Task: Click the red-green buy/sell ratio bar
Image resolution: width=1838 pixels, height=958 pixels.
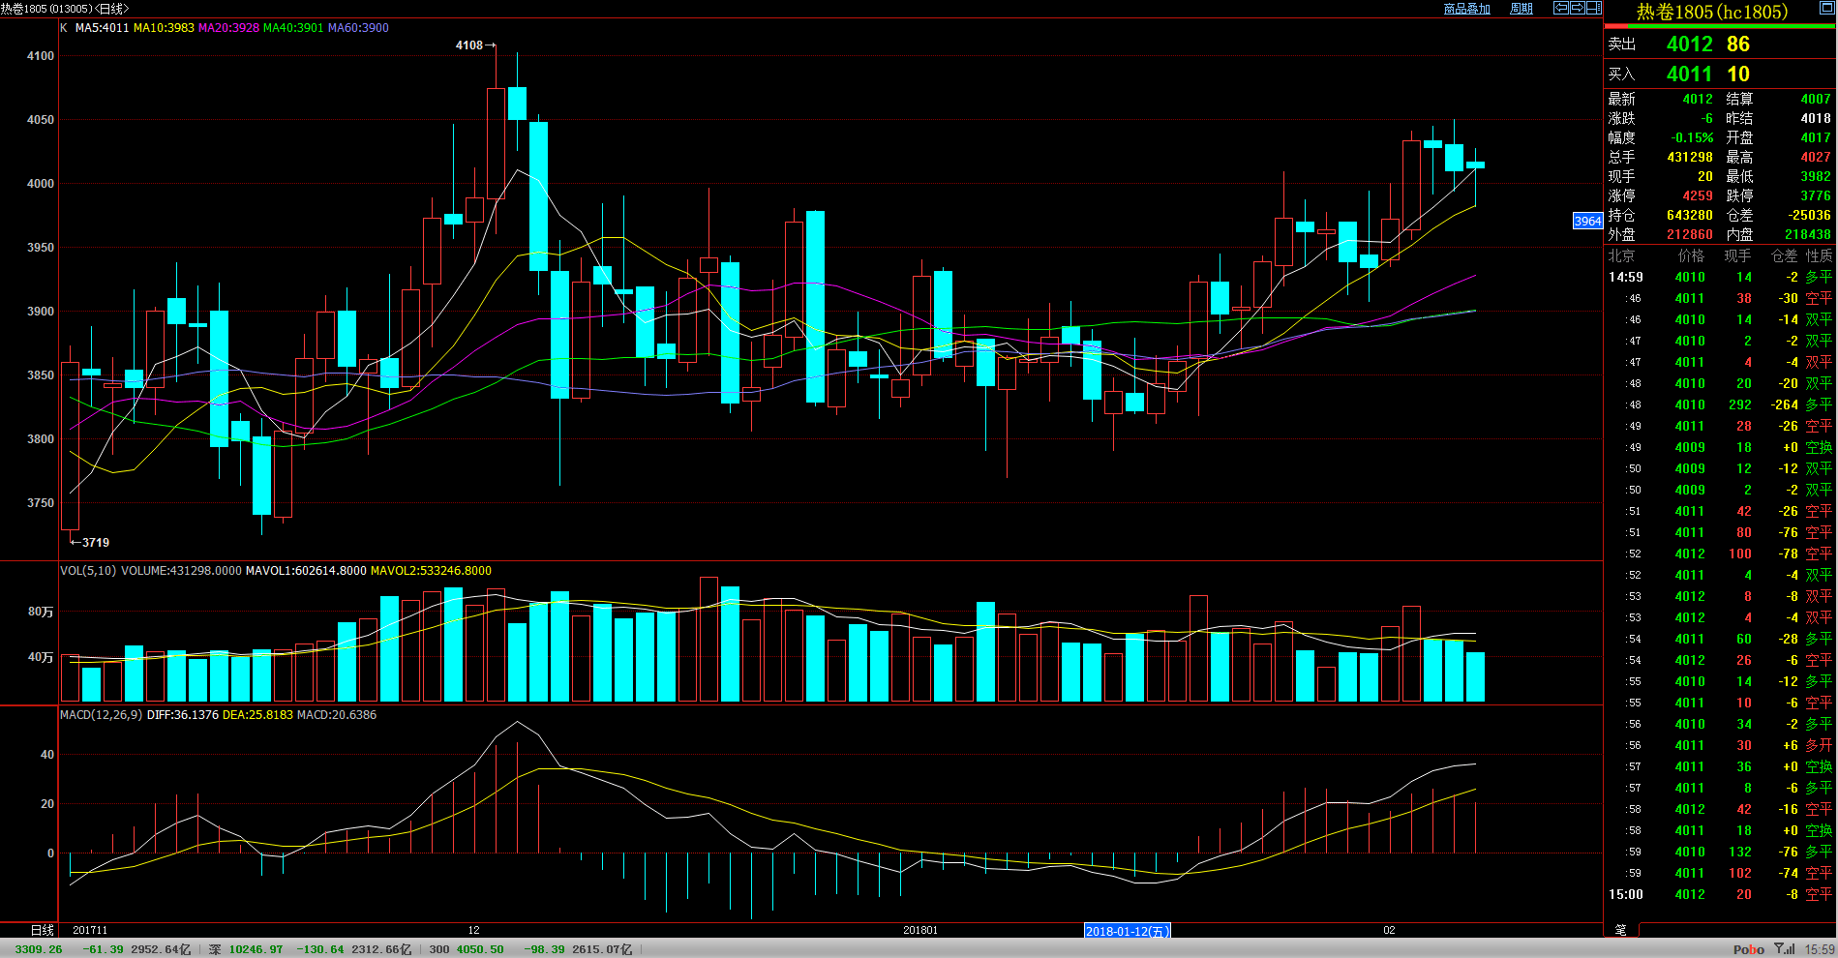Action: coord(1719,26)
